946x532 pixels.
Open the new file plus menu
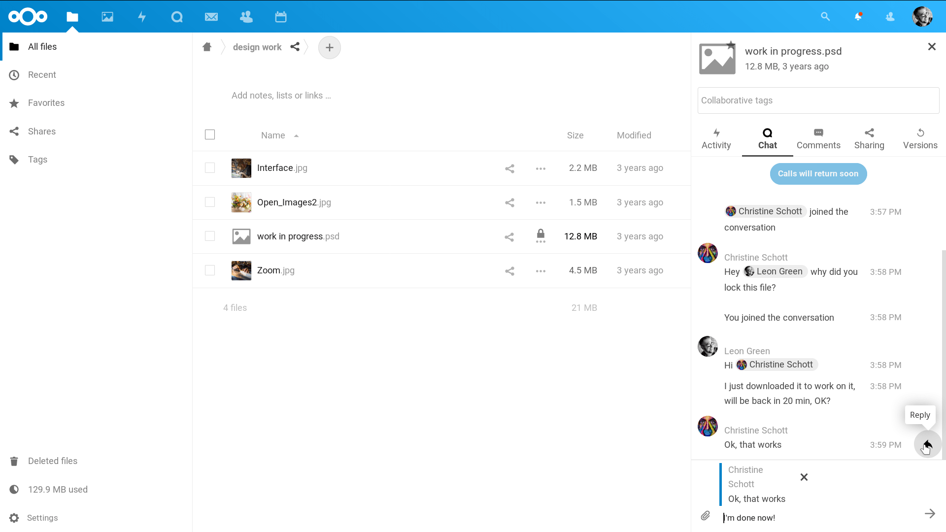(329, 48)
